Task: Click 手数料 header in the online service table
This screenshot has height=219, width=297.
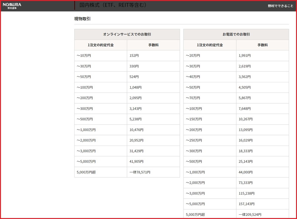Action: [153, 45]
